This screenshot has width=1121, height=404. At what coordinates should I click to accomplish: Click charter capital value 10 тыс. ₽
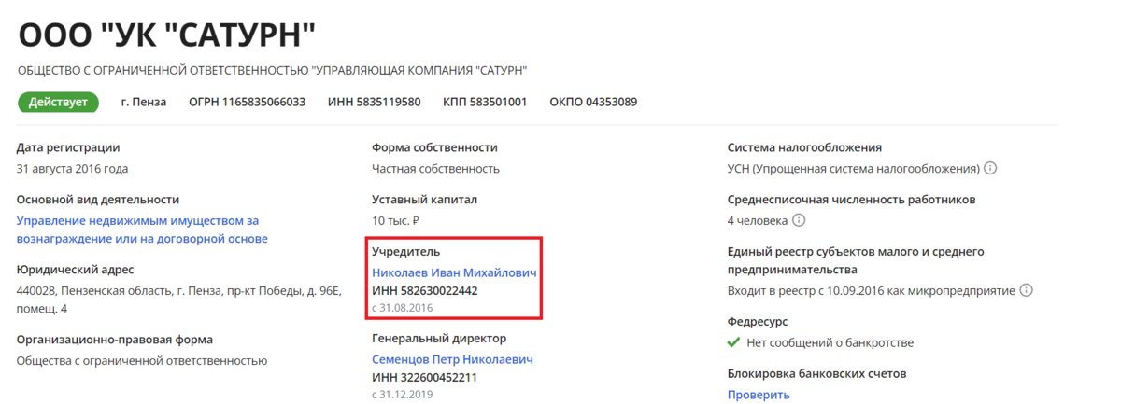[x=395, y=221]
